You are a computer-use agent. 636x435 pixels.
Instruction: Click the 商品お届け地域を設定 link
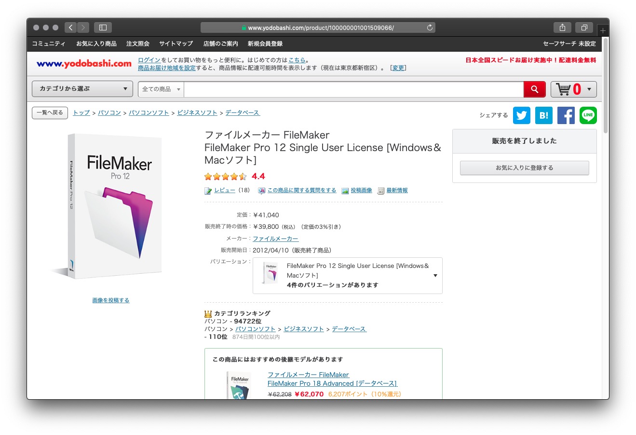(x=167, y=68)
